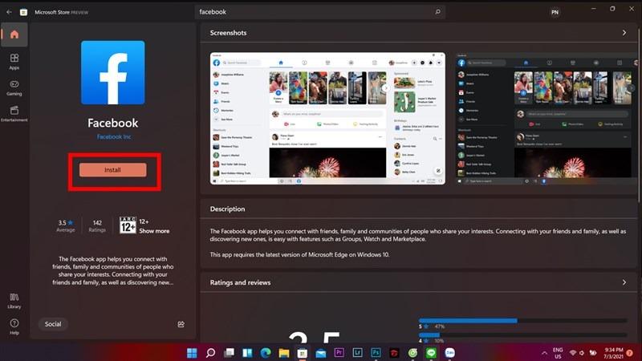Open the clock showing 9:34 PM
This screenshot has width=642, height=361.
(x=613, y=353)
